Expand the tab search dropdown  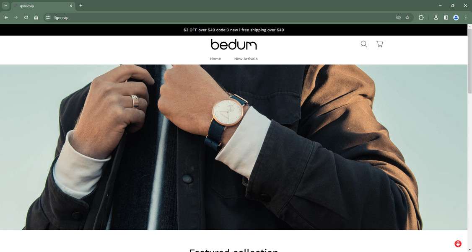(x=5, y=5)
